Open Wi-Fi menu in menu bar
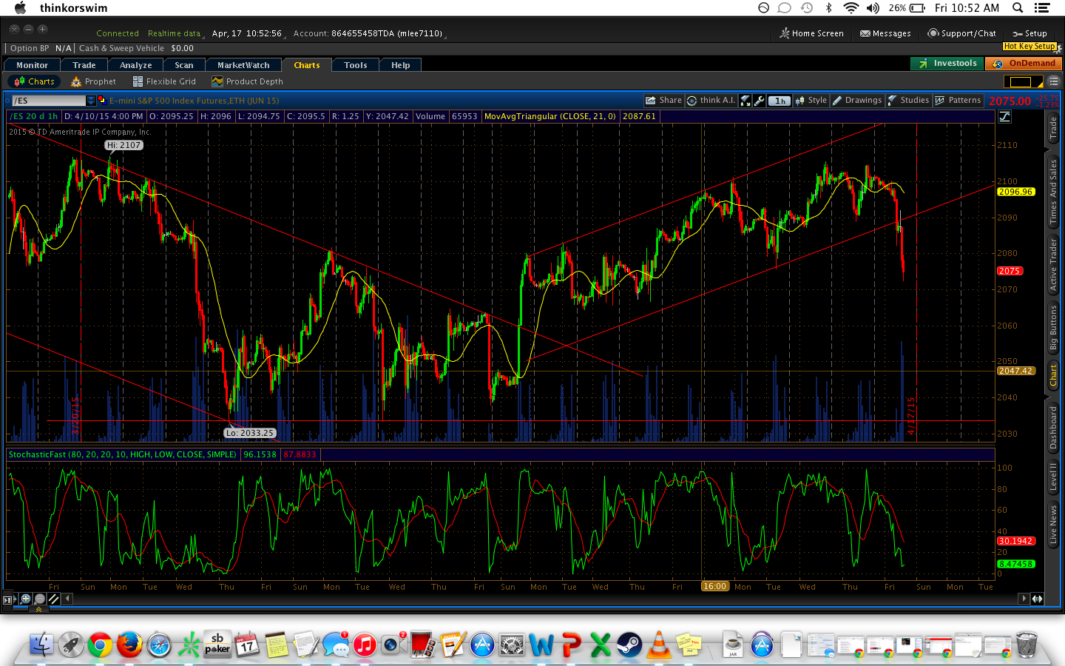 [851, 8]
